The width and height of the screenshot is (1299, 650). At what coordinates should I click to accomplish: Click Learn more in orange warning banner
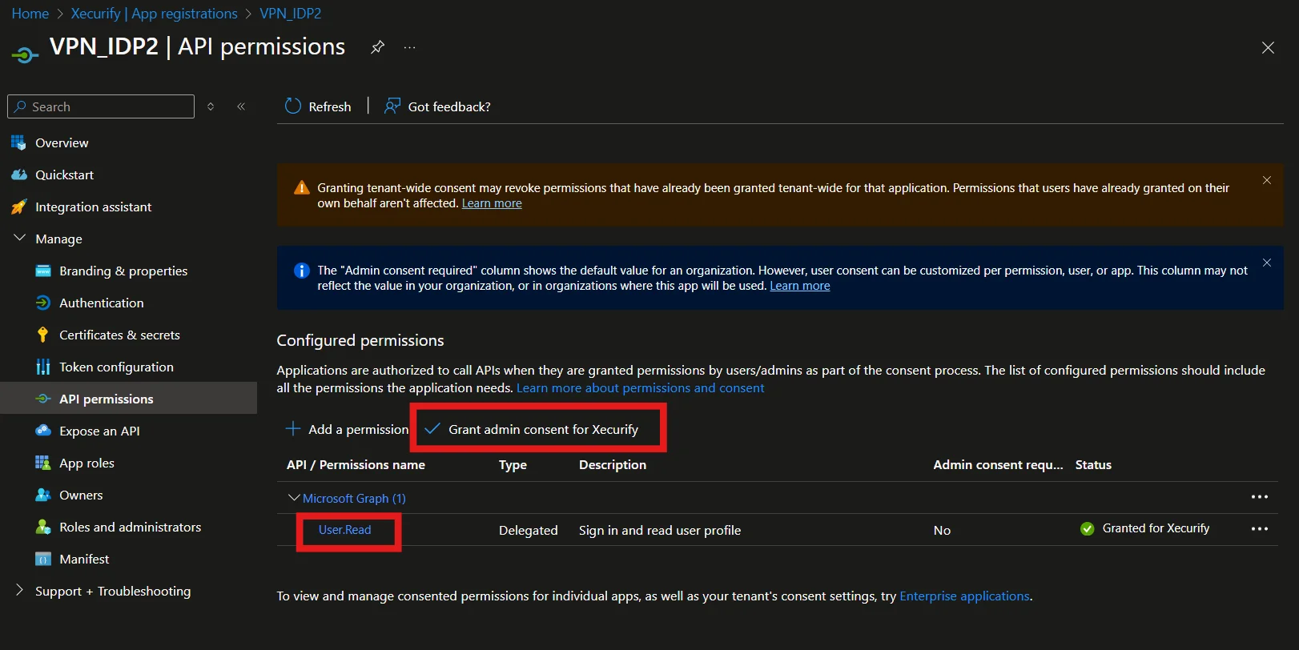[x=492, y=203]
